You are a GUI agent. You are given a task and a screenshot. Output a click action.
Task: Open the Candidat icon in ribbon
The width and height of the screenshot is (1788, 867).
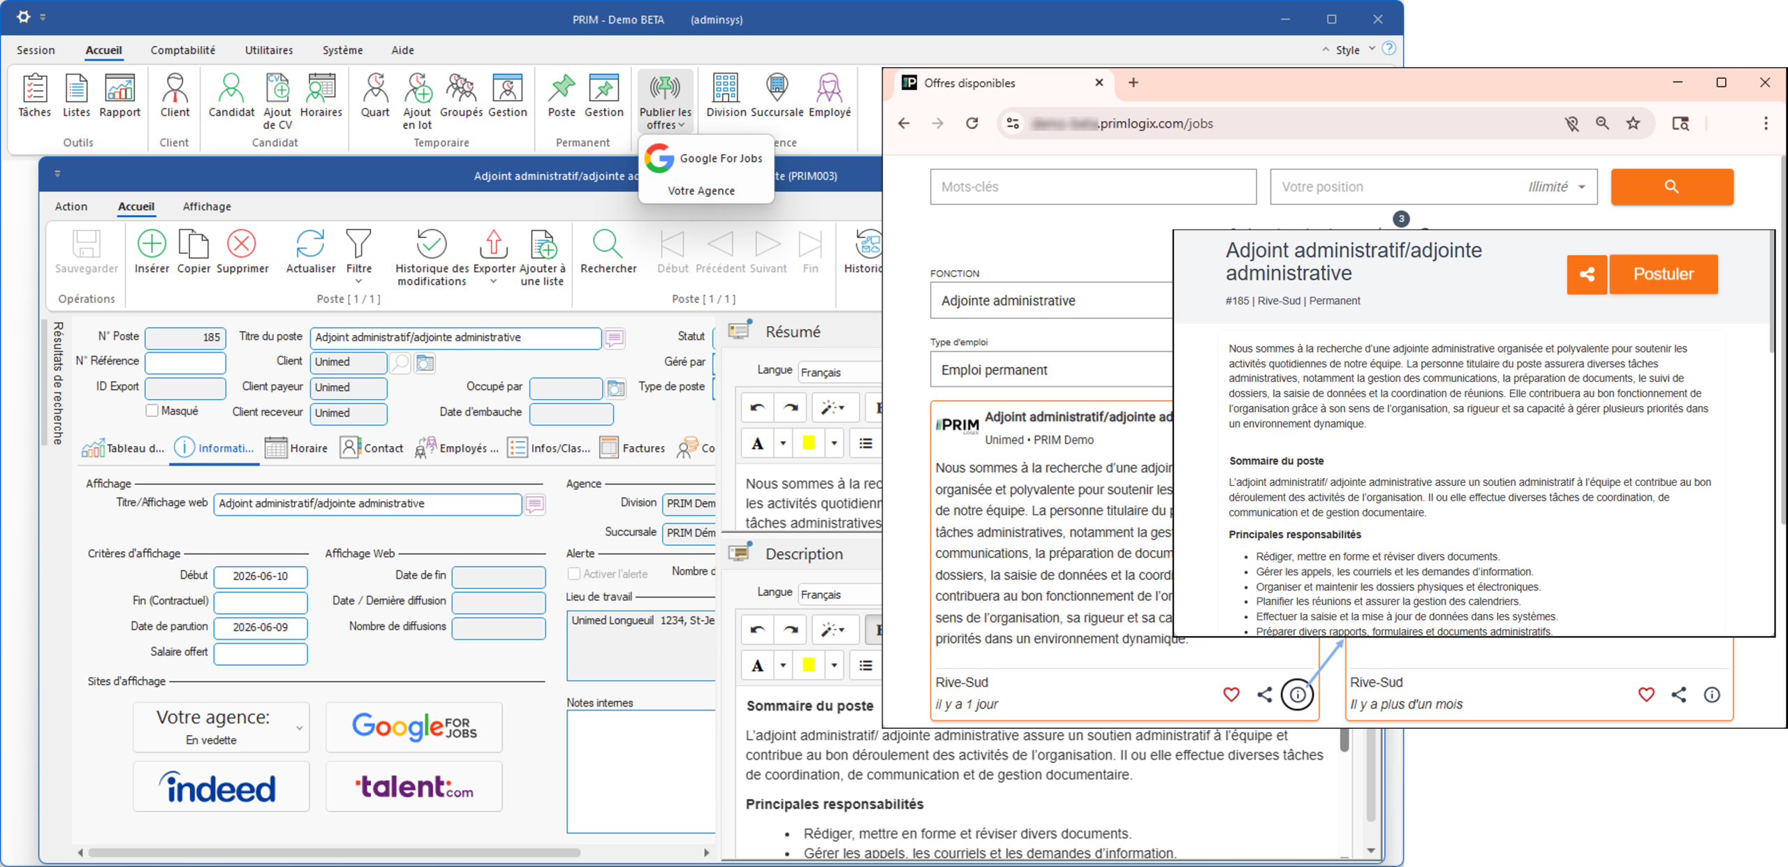pos(231,95)
